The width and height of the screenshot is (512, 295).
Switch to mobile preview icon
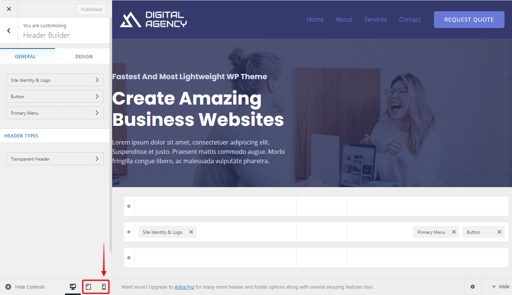coord(104,287)
